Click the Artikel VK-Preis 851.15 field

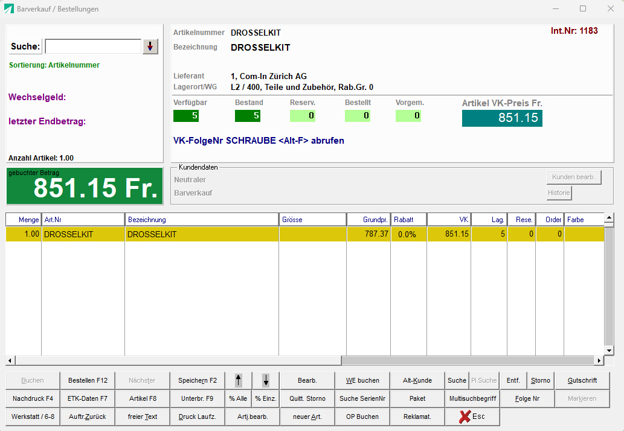coord(502,118)
